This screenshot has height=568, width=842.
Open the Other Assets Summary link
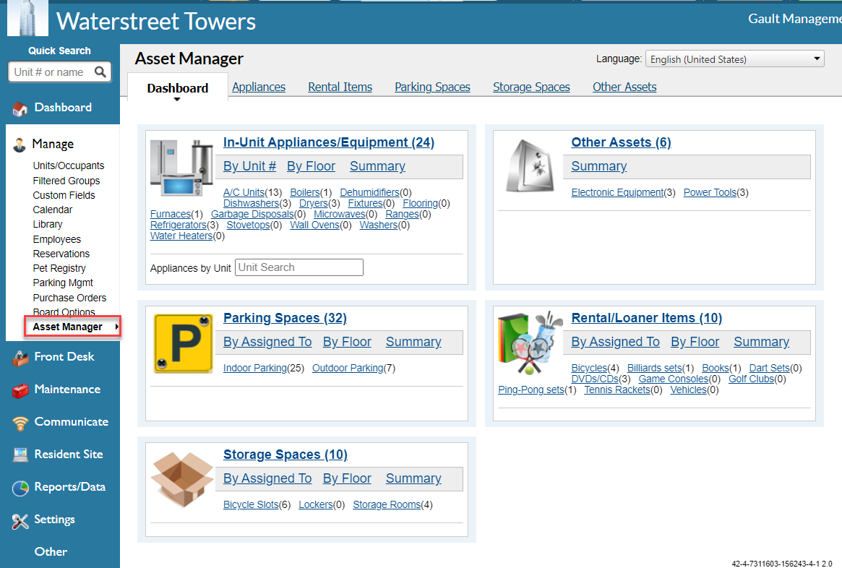click(x=598, y=166)
